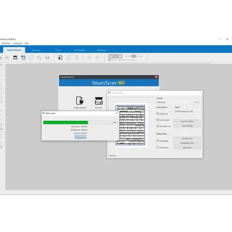Screen dimensions: 232x232
Task: Open the Wiedergabe menu in the menu bar
Action: [x=17, y=43]
